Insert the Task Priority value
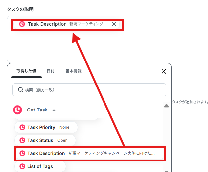Screen dimensions: 208x172 pos(46,127)
